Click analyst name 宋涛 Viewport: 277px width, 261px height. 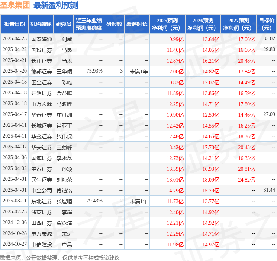(67, 234)
